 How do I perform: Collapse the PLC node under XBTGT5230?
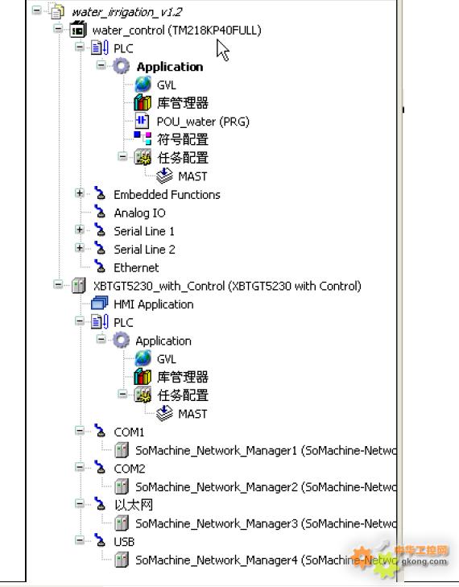point(80,320)
